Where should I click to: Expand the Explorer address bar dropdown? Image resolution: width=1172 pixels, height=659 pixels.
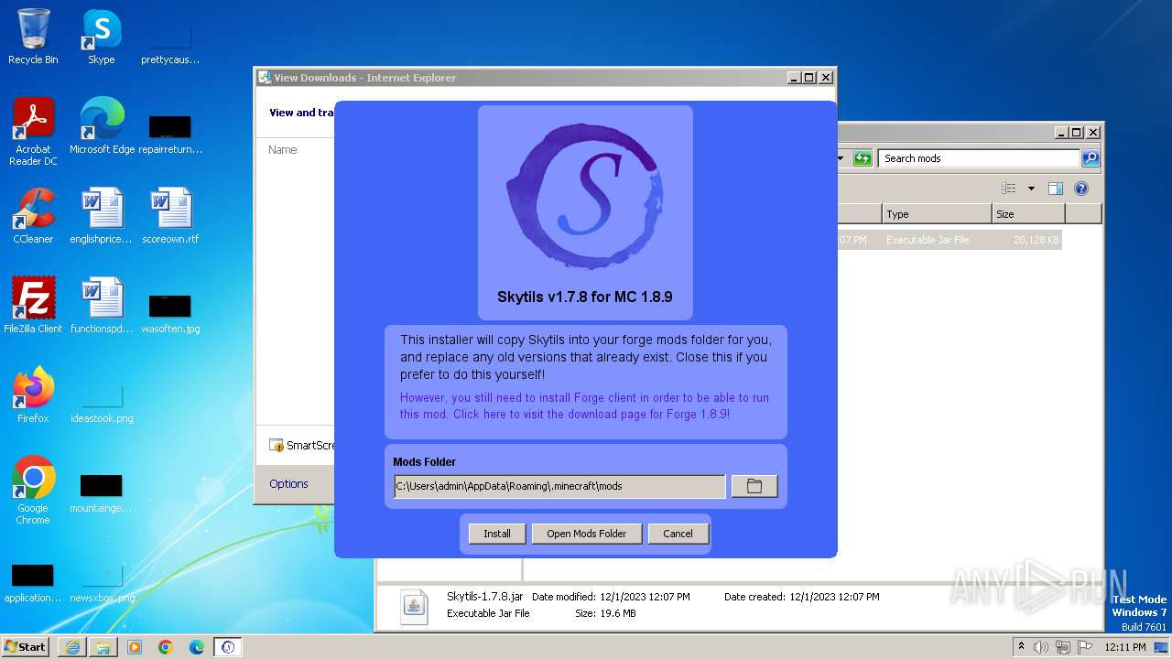coord(841,158)
